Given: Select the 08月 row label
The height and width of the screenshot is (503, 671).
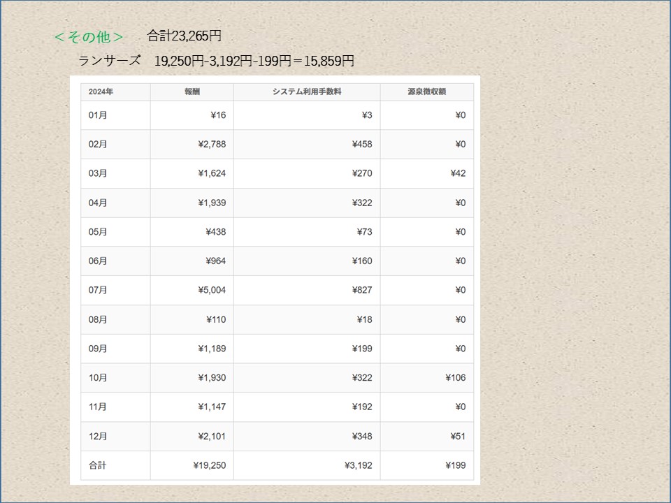Looking at the screenshot, I should pyautogui.click(x=98, y=319).
